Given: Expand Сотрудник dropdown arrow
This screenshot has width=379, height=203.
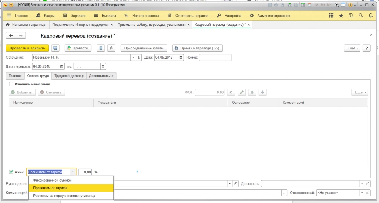Looking at the screenshot, I should click(133, 57).
